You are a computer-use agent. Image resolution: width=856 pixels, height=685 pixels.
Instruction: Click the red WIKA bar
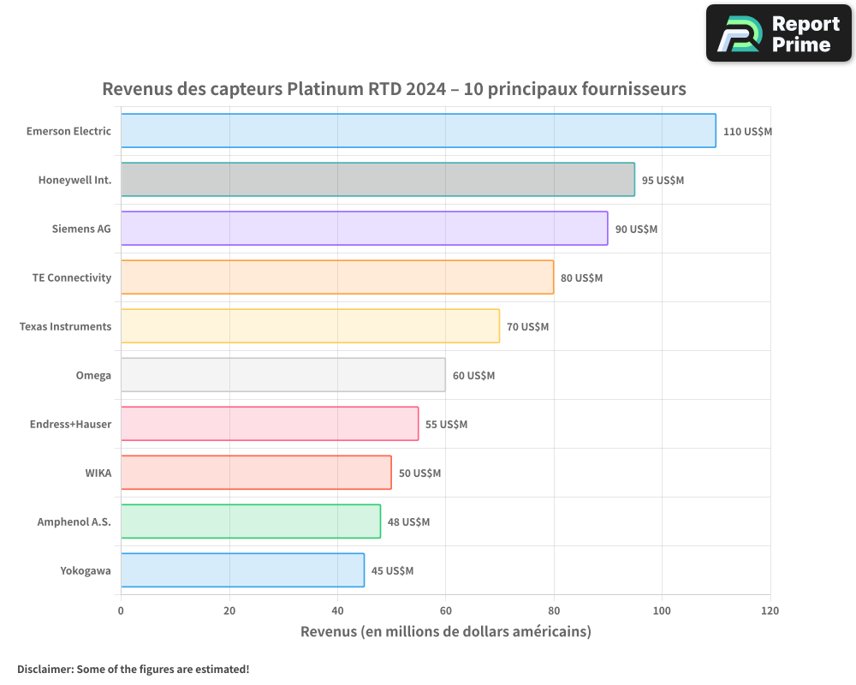256,473
